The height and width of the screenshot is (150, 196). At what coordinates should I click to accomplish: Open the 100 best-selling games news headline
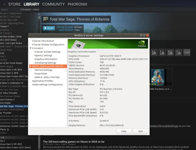click(x=74, y=142)
